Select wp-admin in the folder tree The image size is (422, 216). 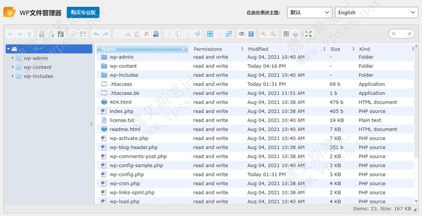pos(36,58)
